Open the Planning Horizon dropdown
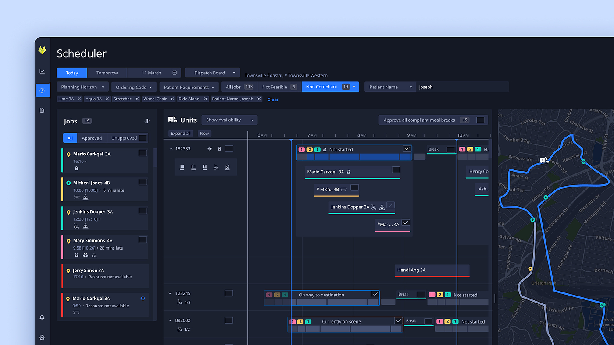The image size is (614, 345). coord(83,87)
